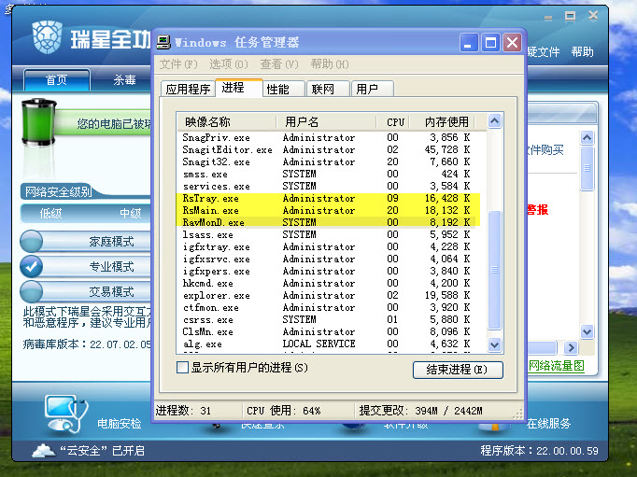Select Snagit32.exe process row
The image size is (637, 477).
329,162
